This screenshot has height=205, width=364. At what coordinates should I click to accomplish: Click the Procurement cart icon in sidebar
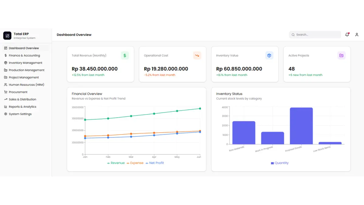click(x=6, y=92)
